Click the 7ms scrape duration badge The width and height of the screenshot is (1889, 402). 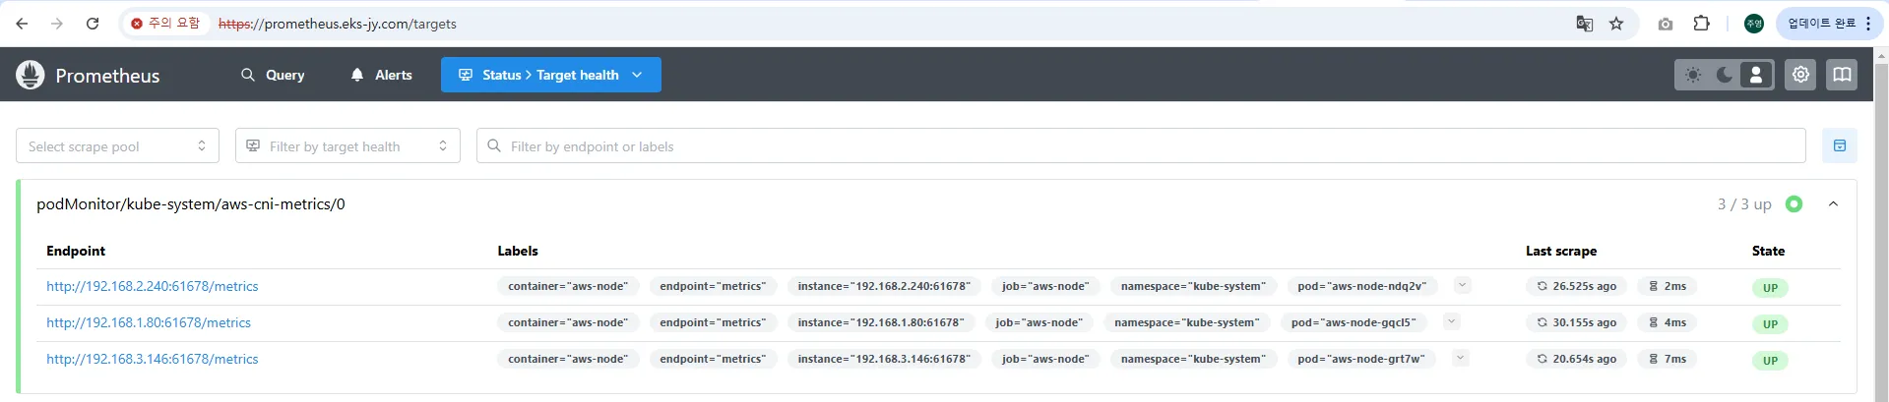click(1668, 359)
